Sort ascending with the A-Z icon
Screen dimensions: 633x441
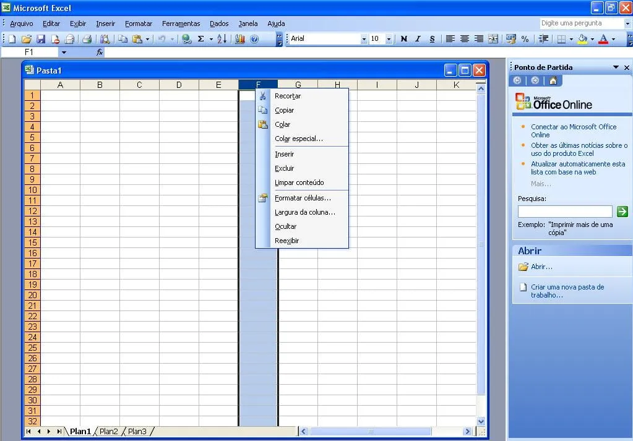pyautogui.click(x=222, y=39)
